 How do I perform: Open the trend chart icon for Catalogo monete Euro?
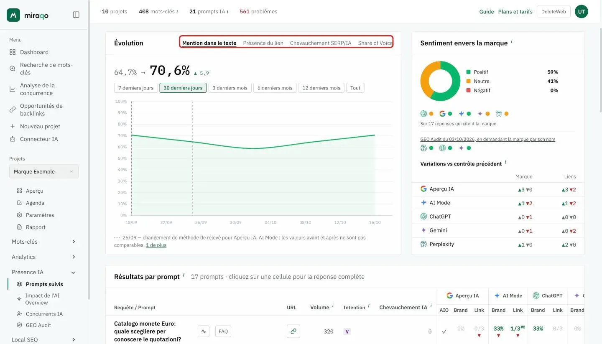tap(204, 331)
